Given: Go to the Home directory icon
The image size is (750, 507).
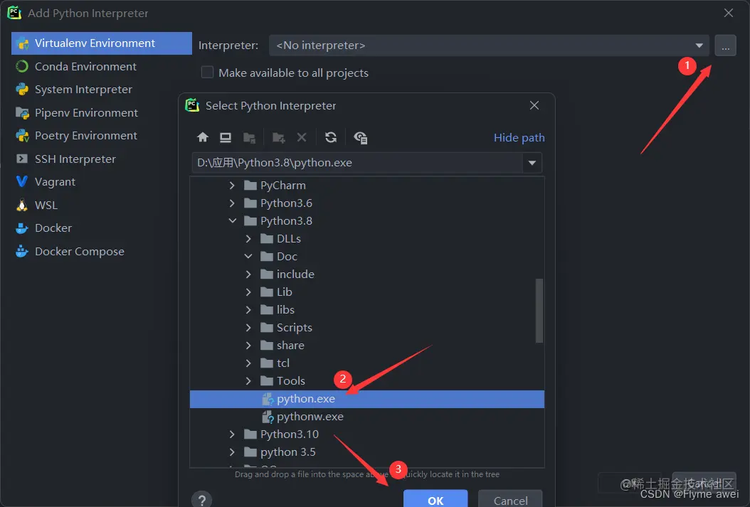Looking at the screenshot, I should (x=203, y=138).
